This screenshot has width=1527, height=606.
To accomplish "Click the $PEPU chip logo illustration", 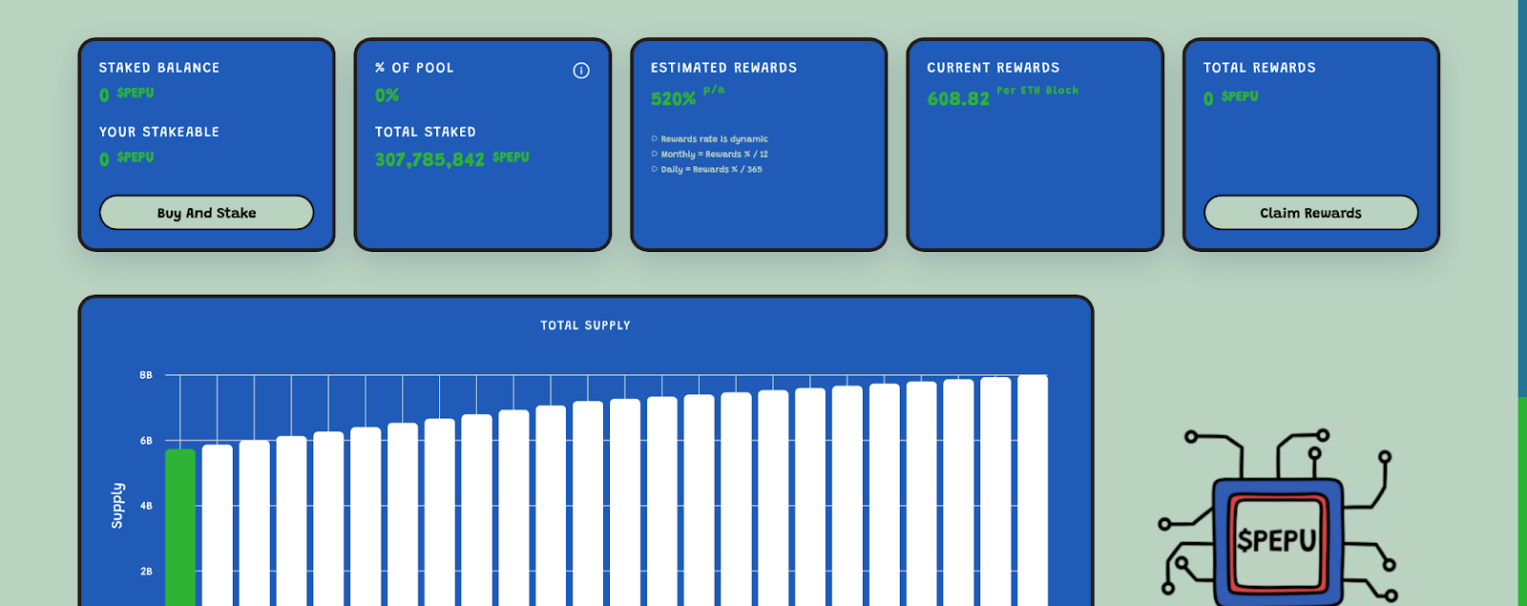I will 1276,518.
